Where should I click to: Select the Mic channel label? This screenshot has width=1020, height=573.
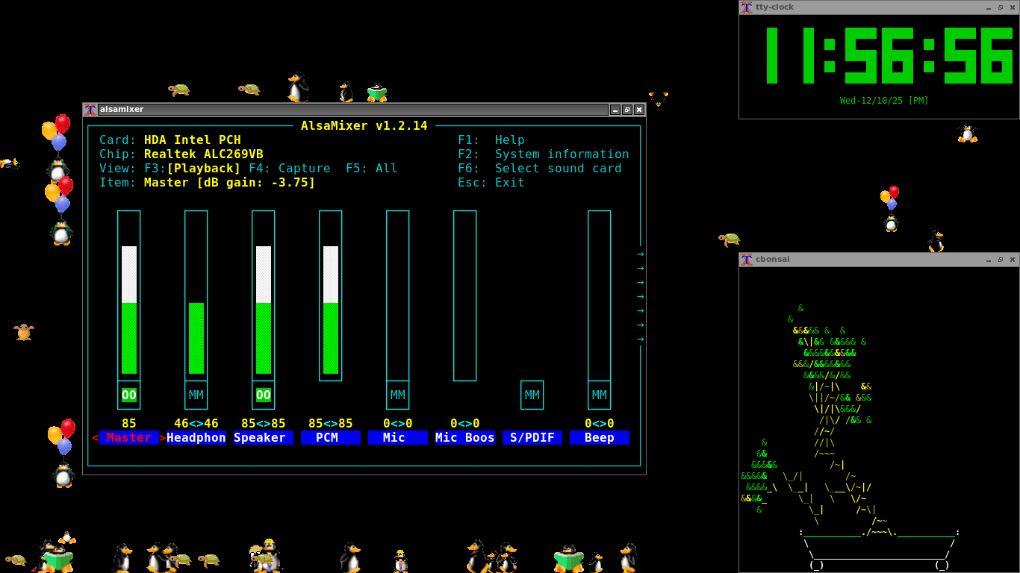398,438
